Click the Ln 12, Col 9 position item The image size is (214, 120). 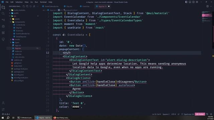pyautogui.click(x=156, y=114)
